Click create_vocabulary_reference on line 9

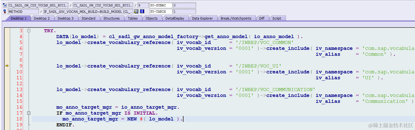tap(129, 66)
